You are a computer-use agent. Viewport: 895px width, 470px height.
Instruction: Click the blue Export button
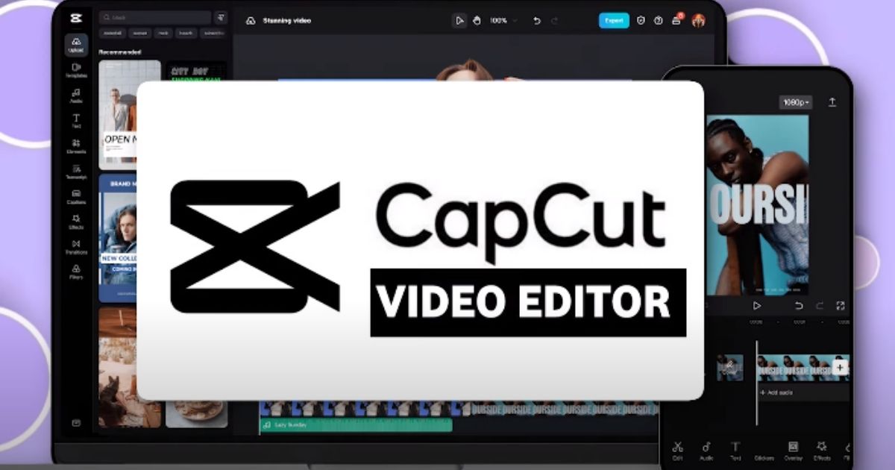tap(614, 21)
